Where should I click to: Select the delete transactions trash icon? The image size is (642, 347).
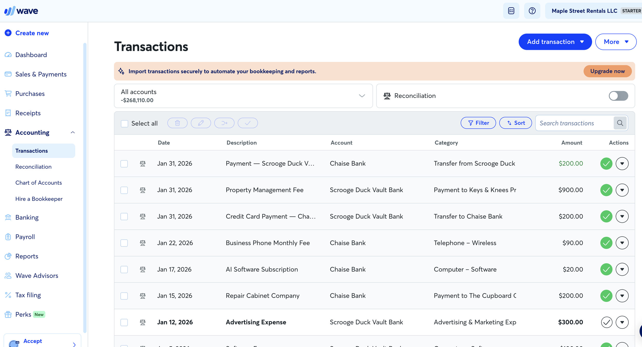pos(177,123)
